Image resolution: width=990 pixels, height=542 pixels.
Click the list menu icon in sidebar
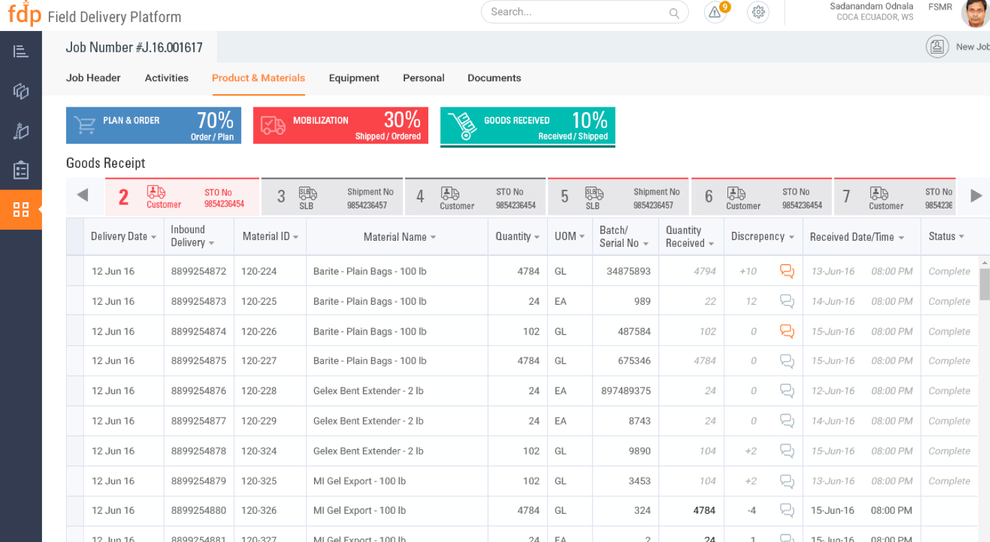pos(21,51)
